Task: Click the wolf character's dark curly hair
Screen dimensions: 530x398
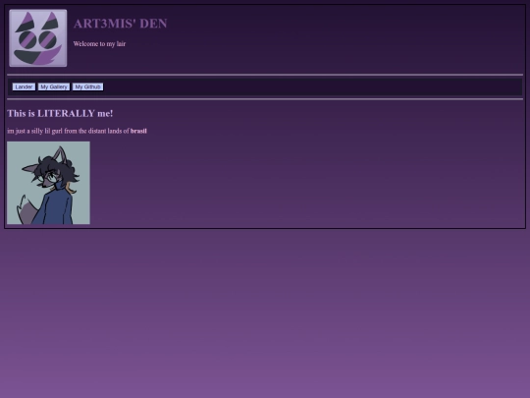Action: click(x=59, y=167)
